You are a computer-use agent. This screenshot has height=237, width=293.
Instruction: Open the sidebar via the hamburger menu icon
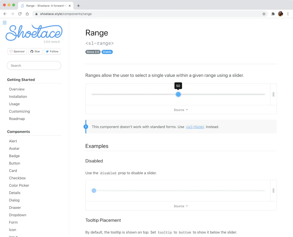tap(5, 22)
